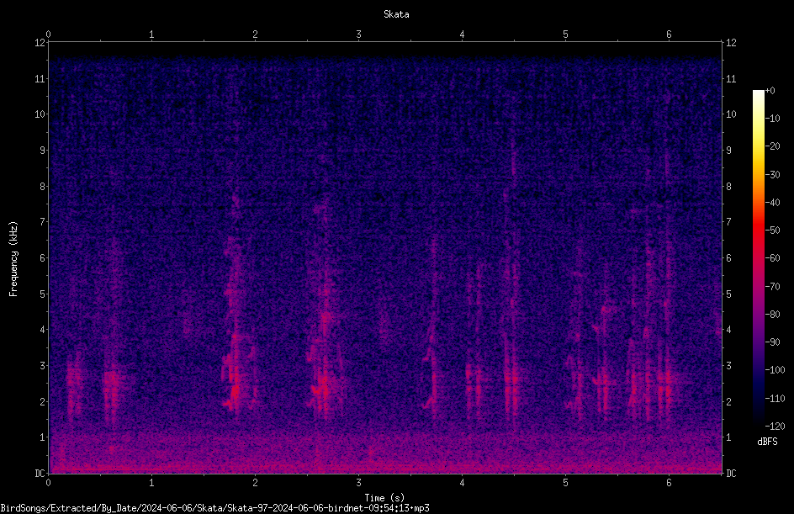The width and height of the screenshot is (794, 514).
Task: Click the 5 kHz label on right axis
Action: click(728, 294)
